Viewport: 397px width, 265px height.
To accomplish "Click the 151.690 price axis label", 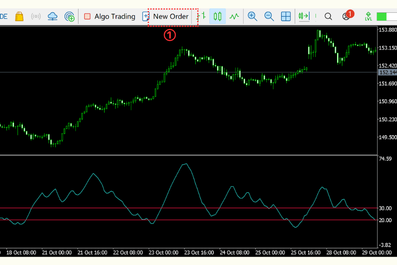I will pyautogui.click(x=388, y=83).
